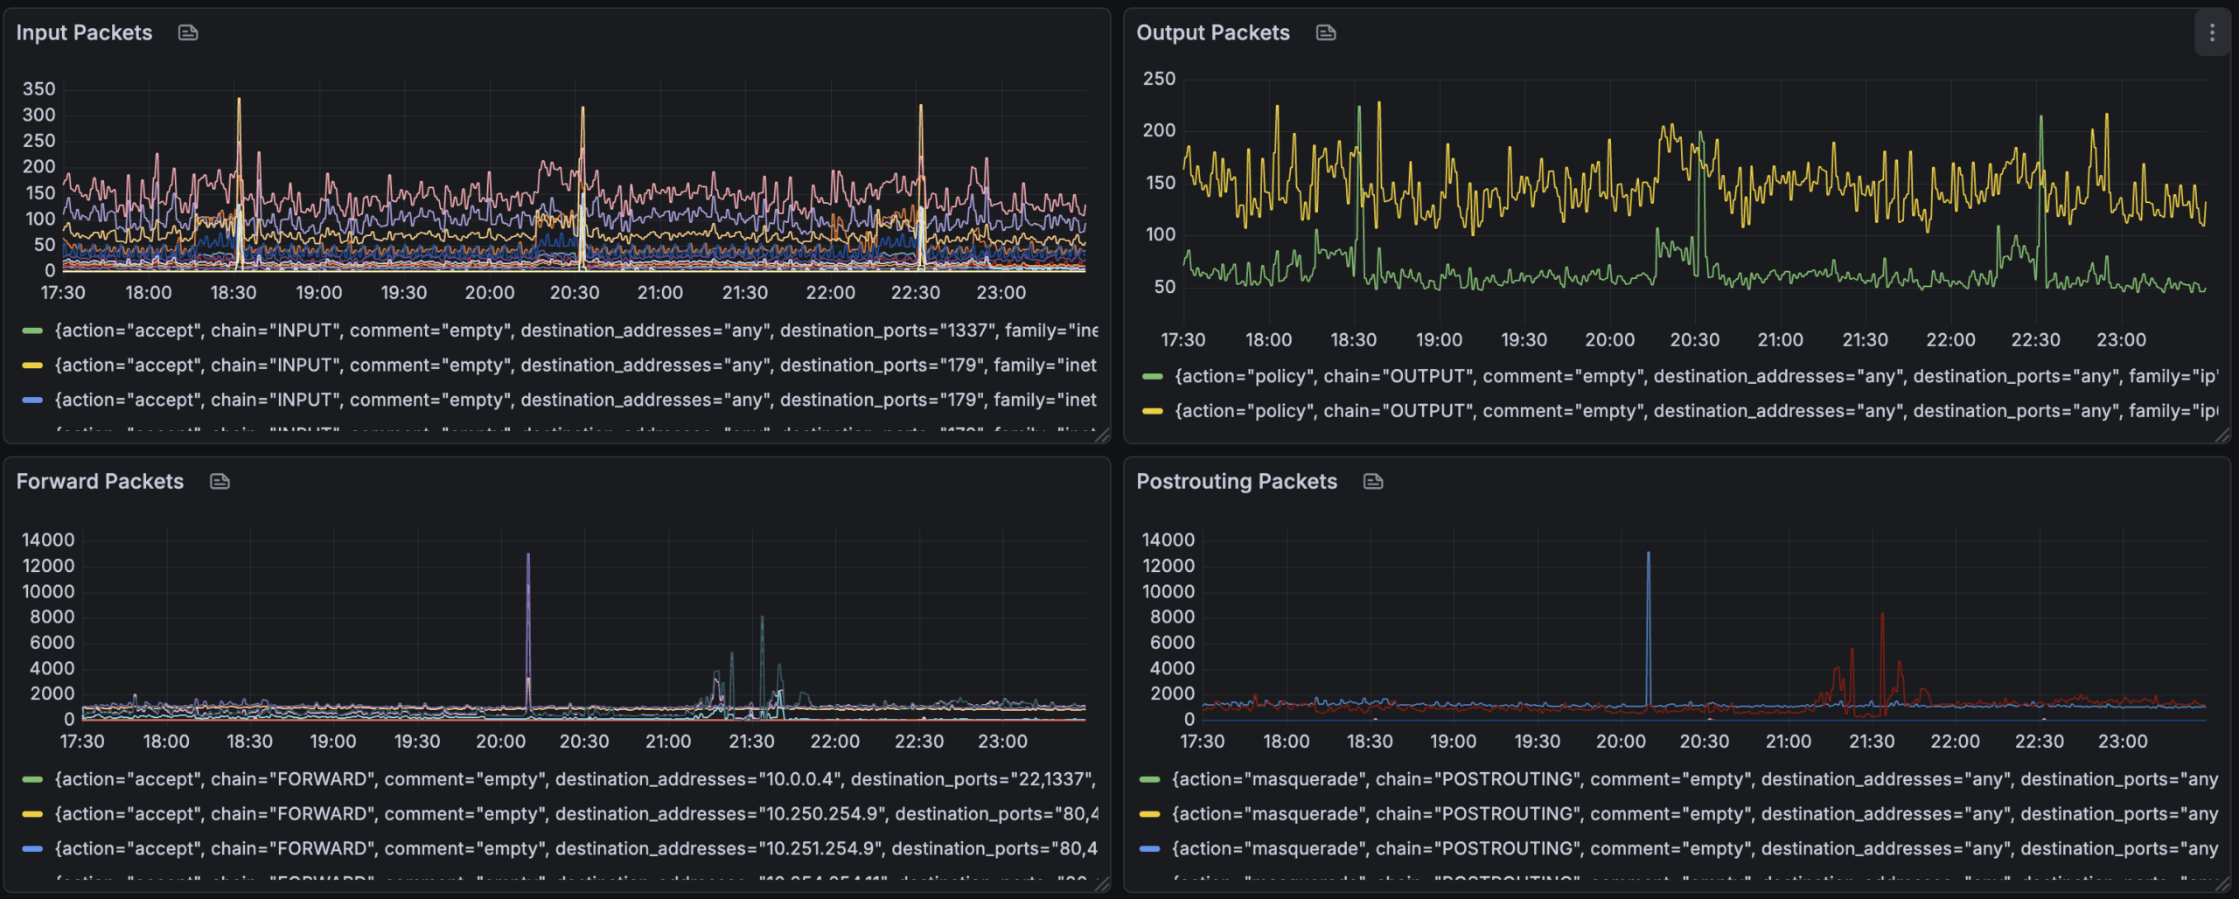Open the Input Packets panel title menu

click(x=84, y=33)
